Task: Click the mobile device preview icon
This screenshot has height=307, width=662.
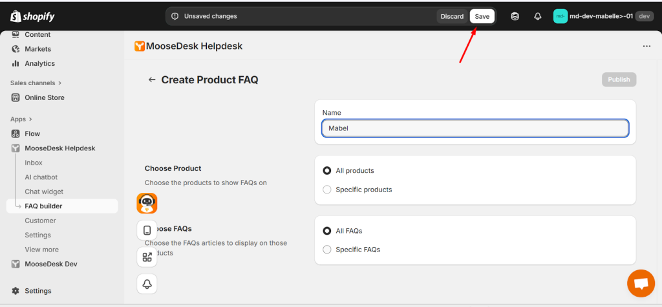Action: [147, 230]
